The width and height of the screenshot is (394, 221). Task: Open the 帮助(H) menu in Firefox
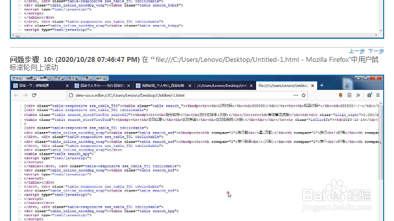pyautogui.click(x=101, y=78)
